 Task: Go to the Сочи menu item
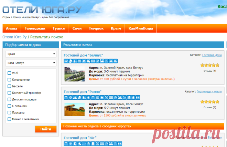77,28
